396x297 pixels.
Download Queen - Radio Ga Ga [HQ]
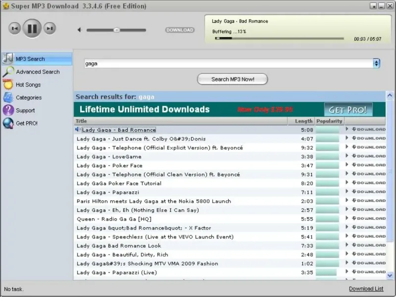click(369, 218)
